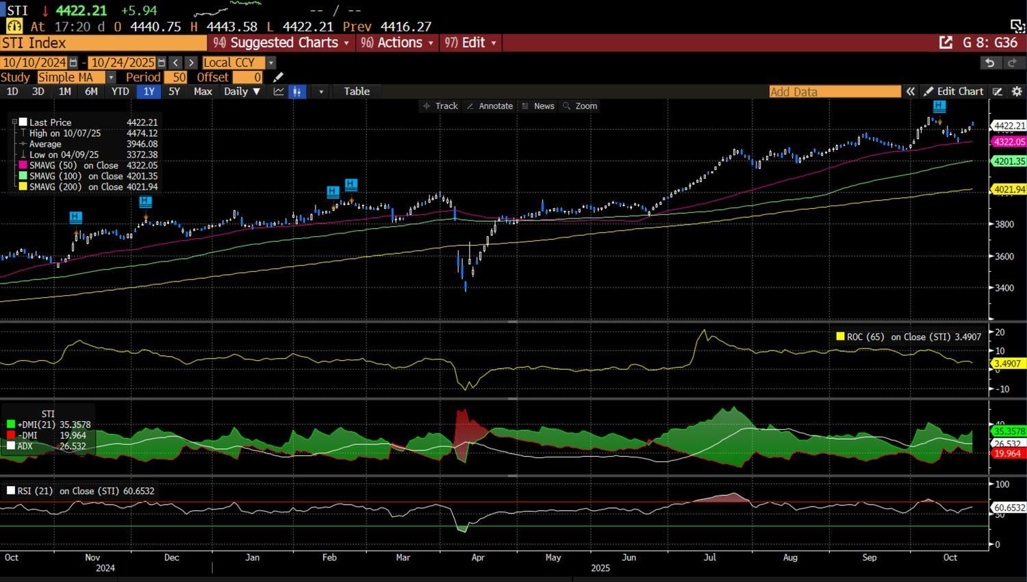Open the Simple MA study dropdown
Screen dimensions: 1027x582
click(x=110, y=77)
